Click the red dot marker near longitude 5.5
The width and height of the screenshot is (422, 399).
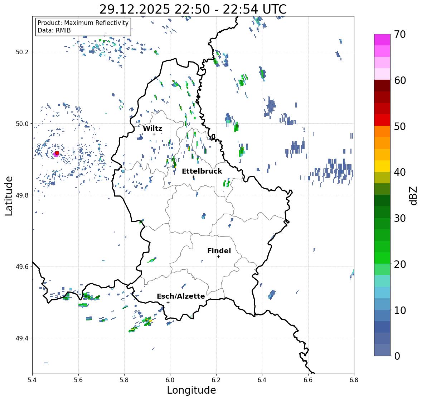point(57,153)
